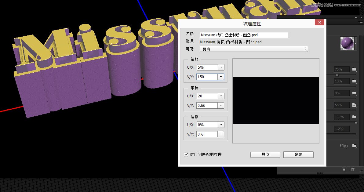Click the slider triangle beneath the 75% field
Image resolution: width=364 pixels, height=192 pixels.
[x=337, y=75]
